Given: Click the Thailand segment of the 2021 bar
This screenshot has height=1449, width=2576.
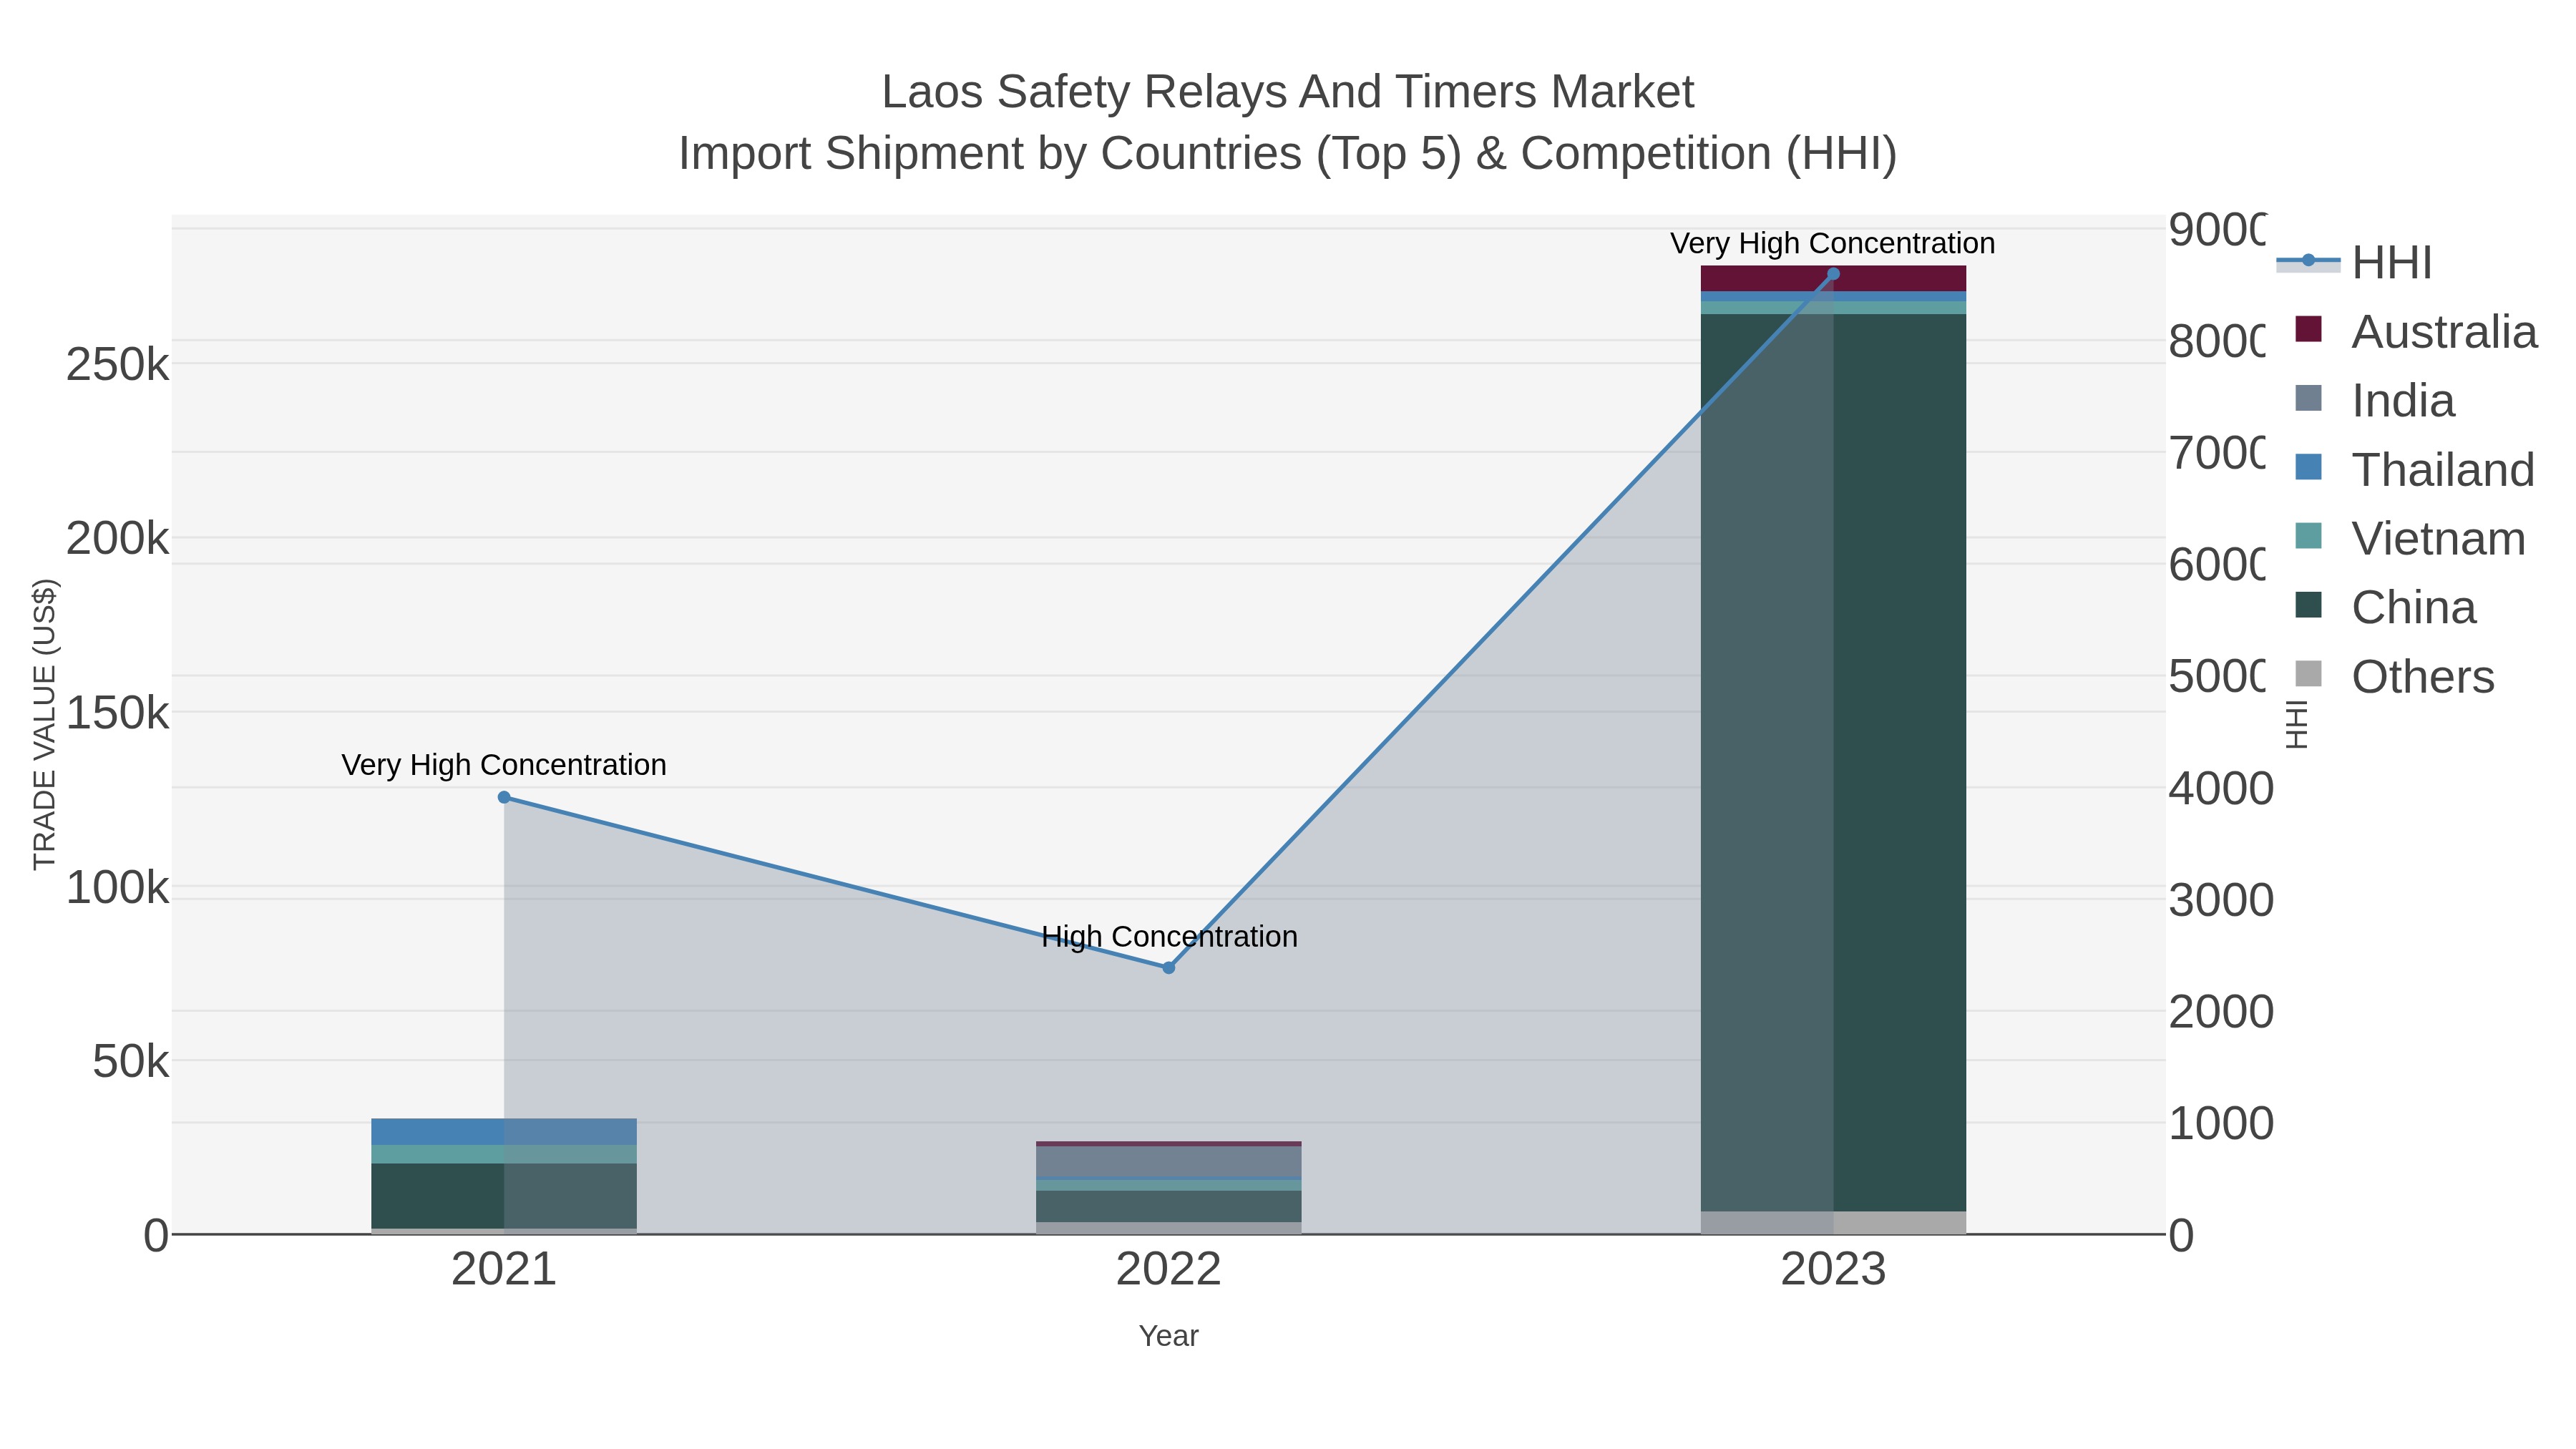Looking at the screenshot, I should pyautogui.click(x=504, y=1132).
